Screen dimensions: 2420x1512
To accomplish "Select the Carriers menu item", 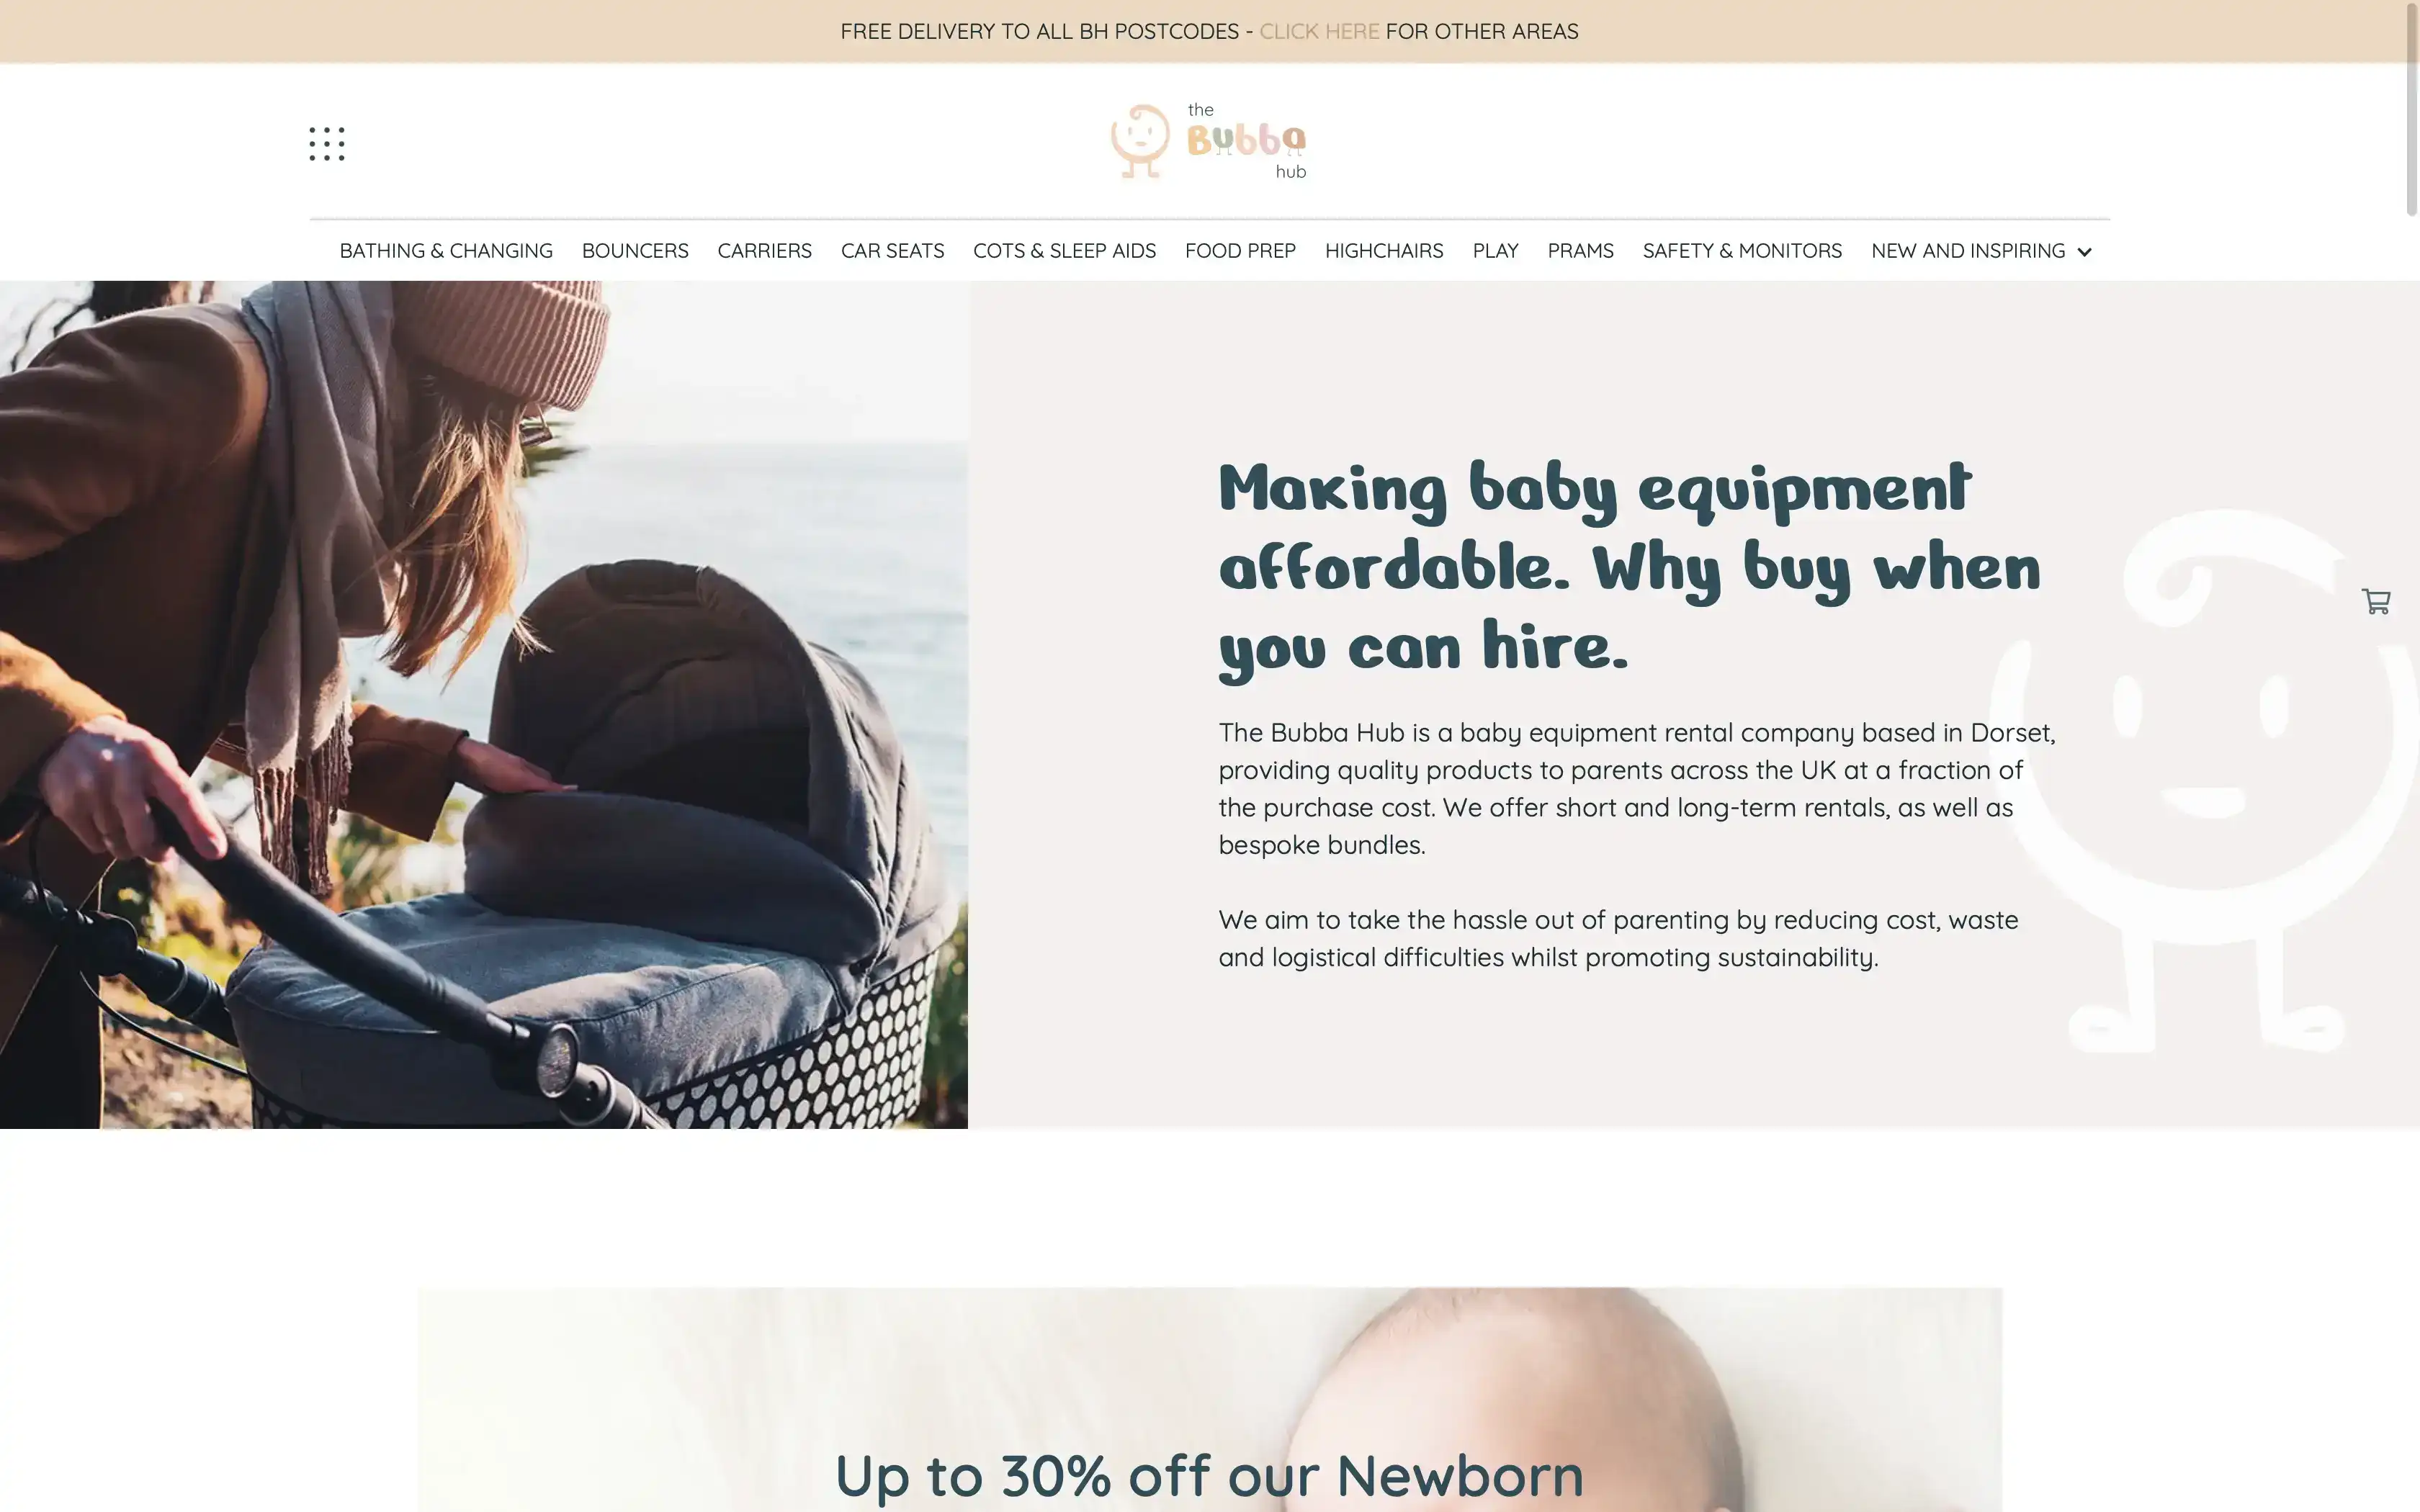I will click(x=764, y=251).
